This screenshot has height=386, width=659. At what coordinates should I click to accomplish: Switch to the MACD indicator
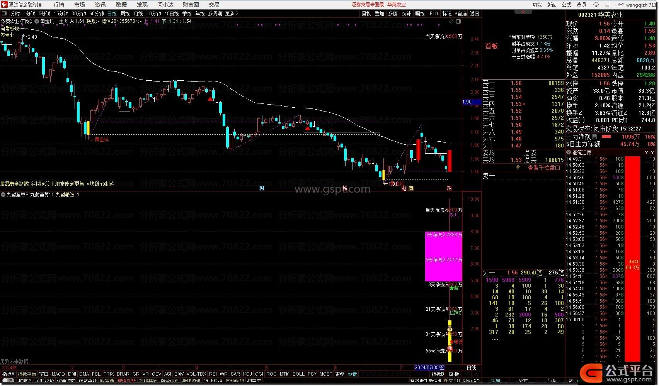pos(58,374)
